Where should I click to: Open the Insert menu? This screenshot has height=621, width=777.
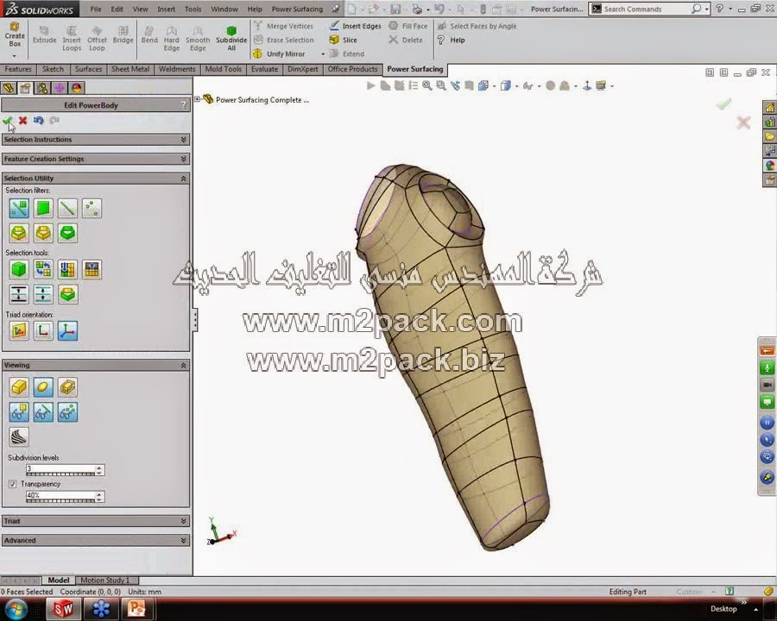[166, 9]
